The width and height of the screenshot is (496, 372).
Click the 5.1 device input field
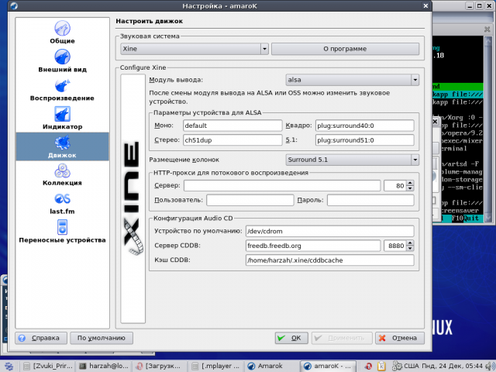(365, 140)
